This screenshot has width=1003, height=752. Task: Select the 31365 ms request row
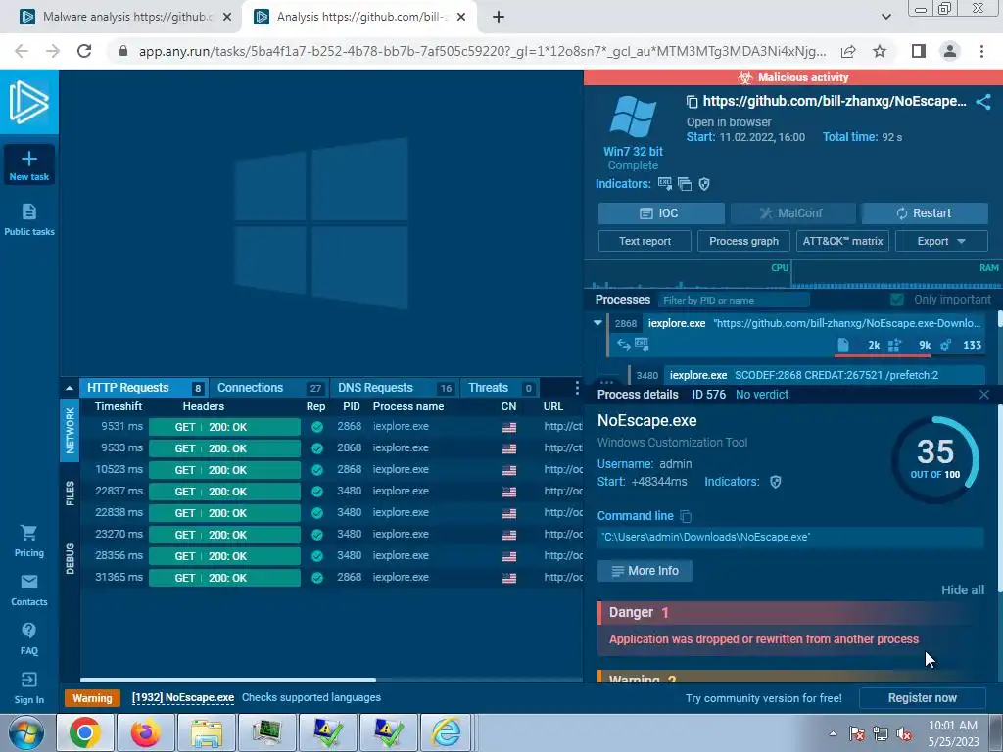(x=331, y=578)
